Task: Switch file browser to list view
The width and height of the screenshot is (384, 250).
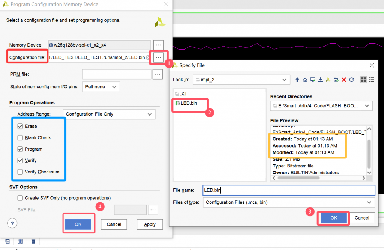Action: pyautogui.click(x=372, y=80)
